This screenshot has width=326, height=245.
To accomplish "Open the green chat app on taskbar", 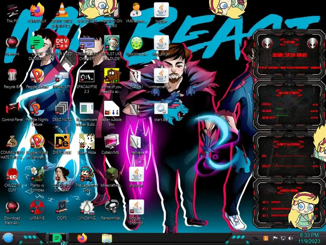I will tap(57, 238).
